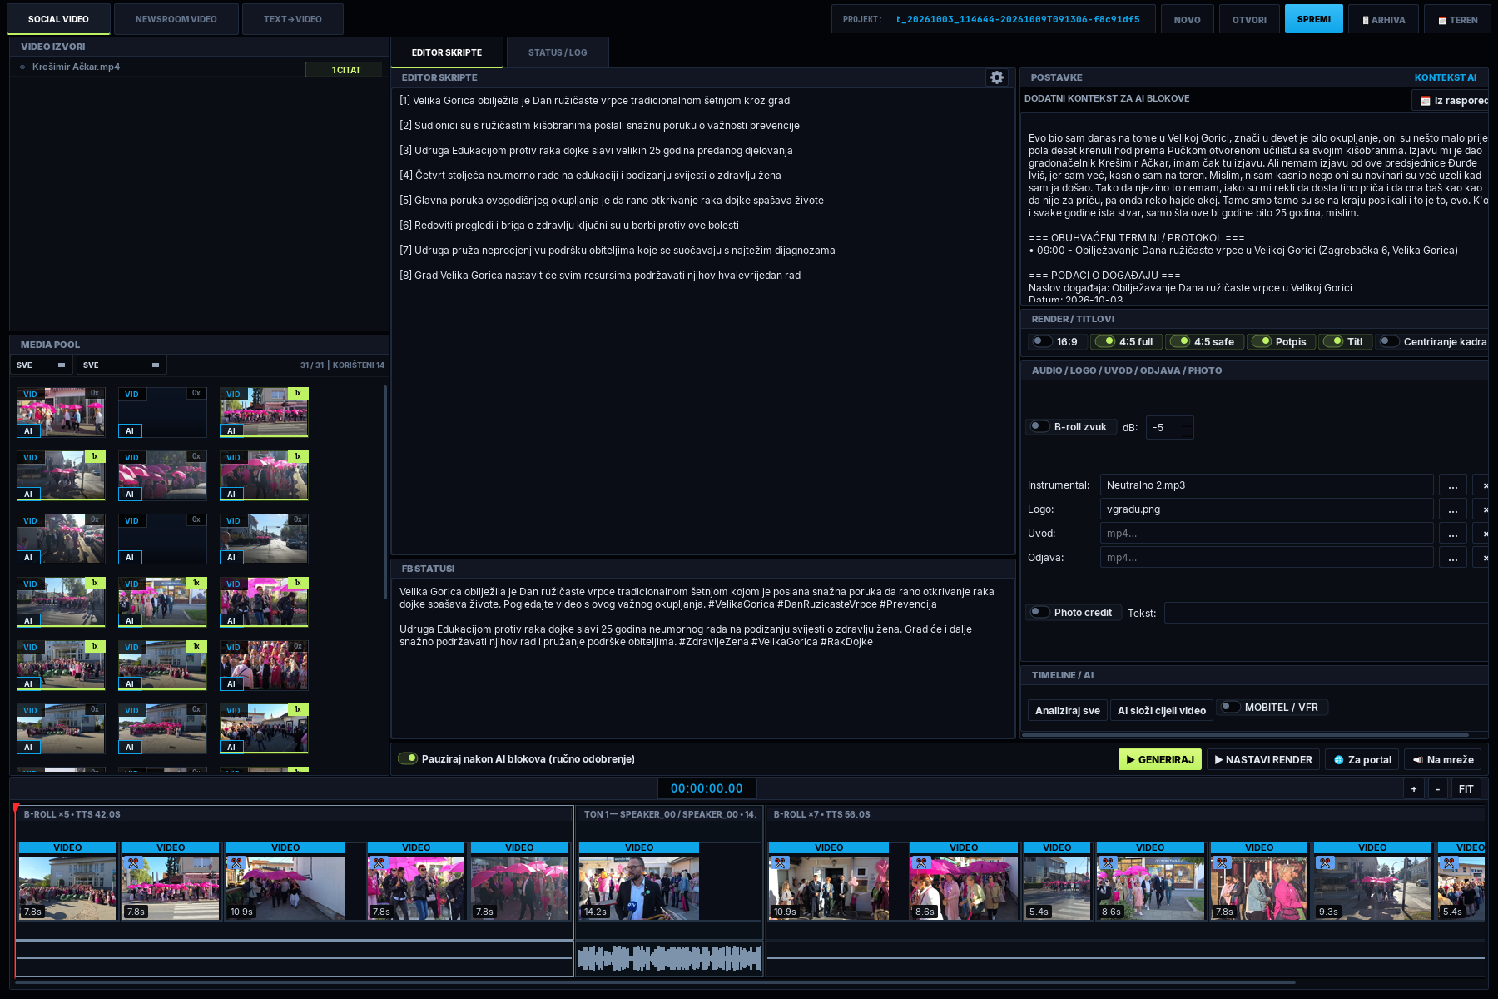Image resolution: width=1498 pixels, height=999 pixels.
Task: Browse for the Logo image file
Action: 1452,509
